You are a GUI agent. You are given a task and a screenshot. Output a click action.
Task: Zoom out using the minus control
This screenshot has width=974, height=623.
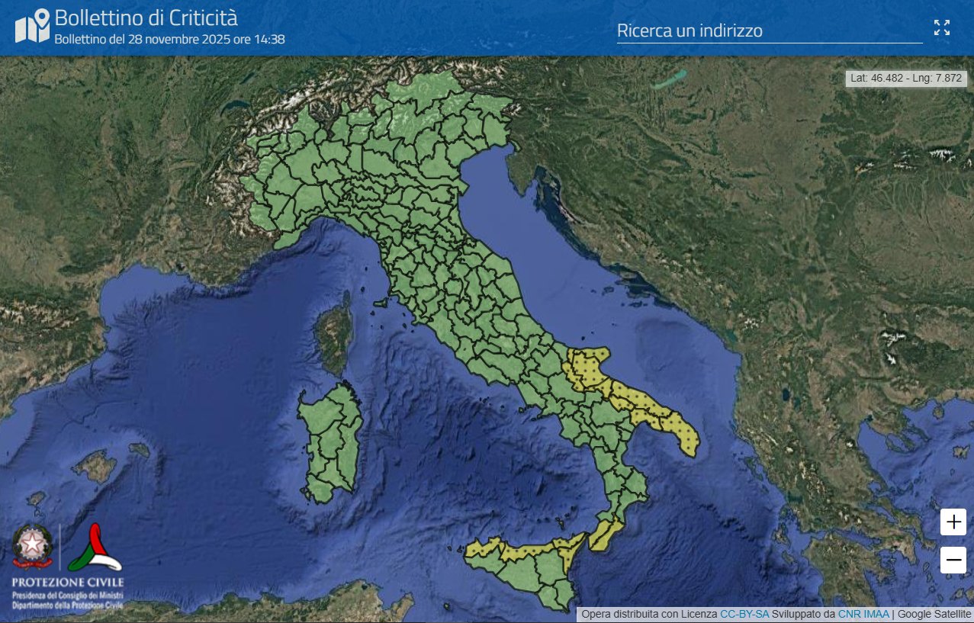(x=952, y=560)
